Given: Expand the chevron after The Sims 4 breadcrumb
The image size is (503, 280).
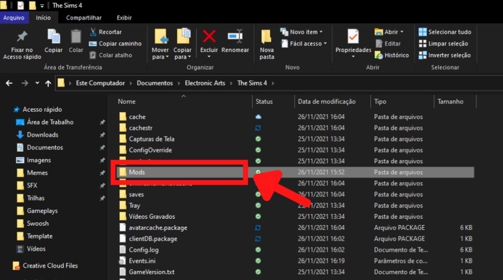Looking at the screenshot, I should tap(273, 83).
